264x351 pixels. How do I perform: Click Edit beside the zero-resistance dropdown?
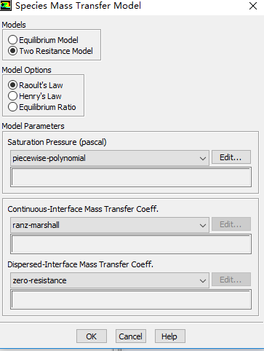coord(231,280)
